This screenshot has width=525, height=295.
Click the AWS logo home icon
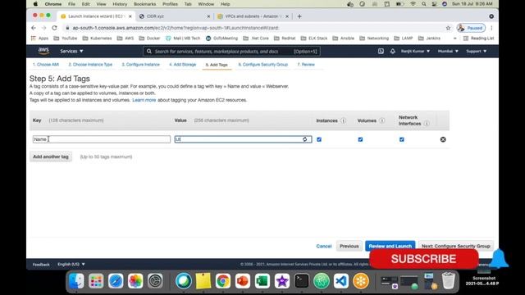coord(43,51)
